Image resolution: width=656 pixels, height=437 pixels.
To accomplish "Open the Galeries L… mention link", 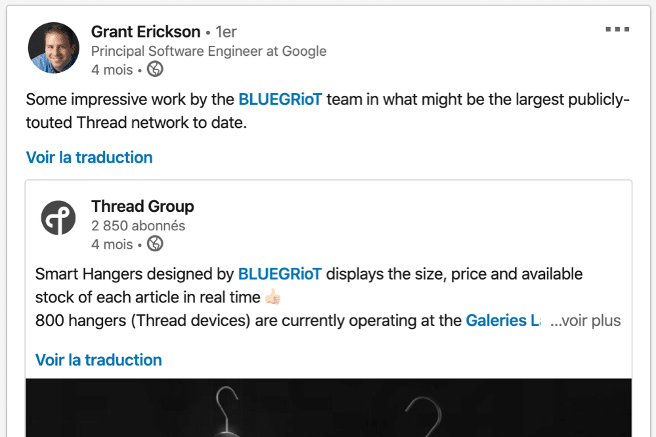I will tap(503, 321).
